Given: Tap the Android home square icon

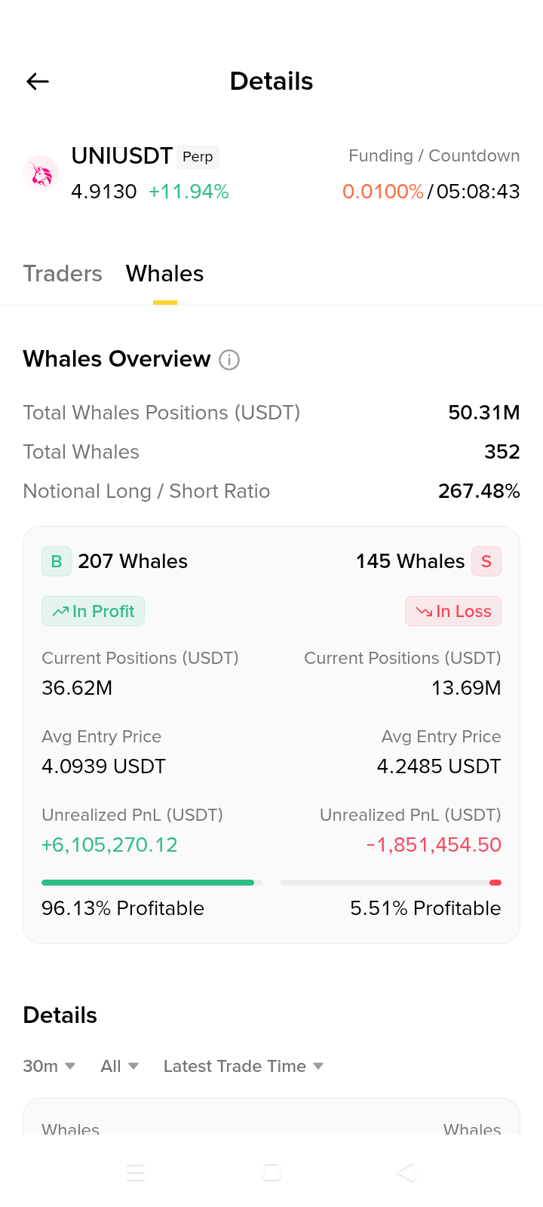Looking at the screenshot, I should click(271, 1172).
